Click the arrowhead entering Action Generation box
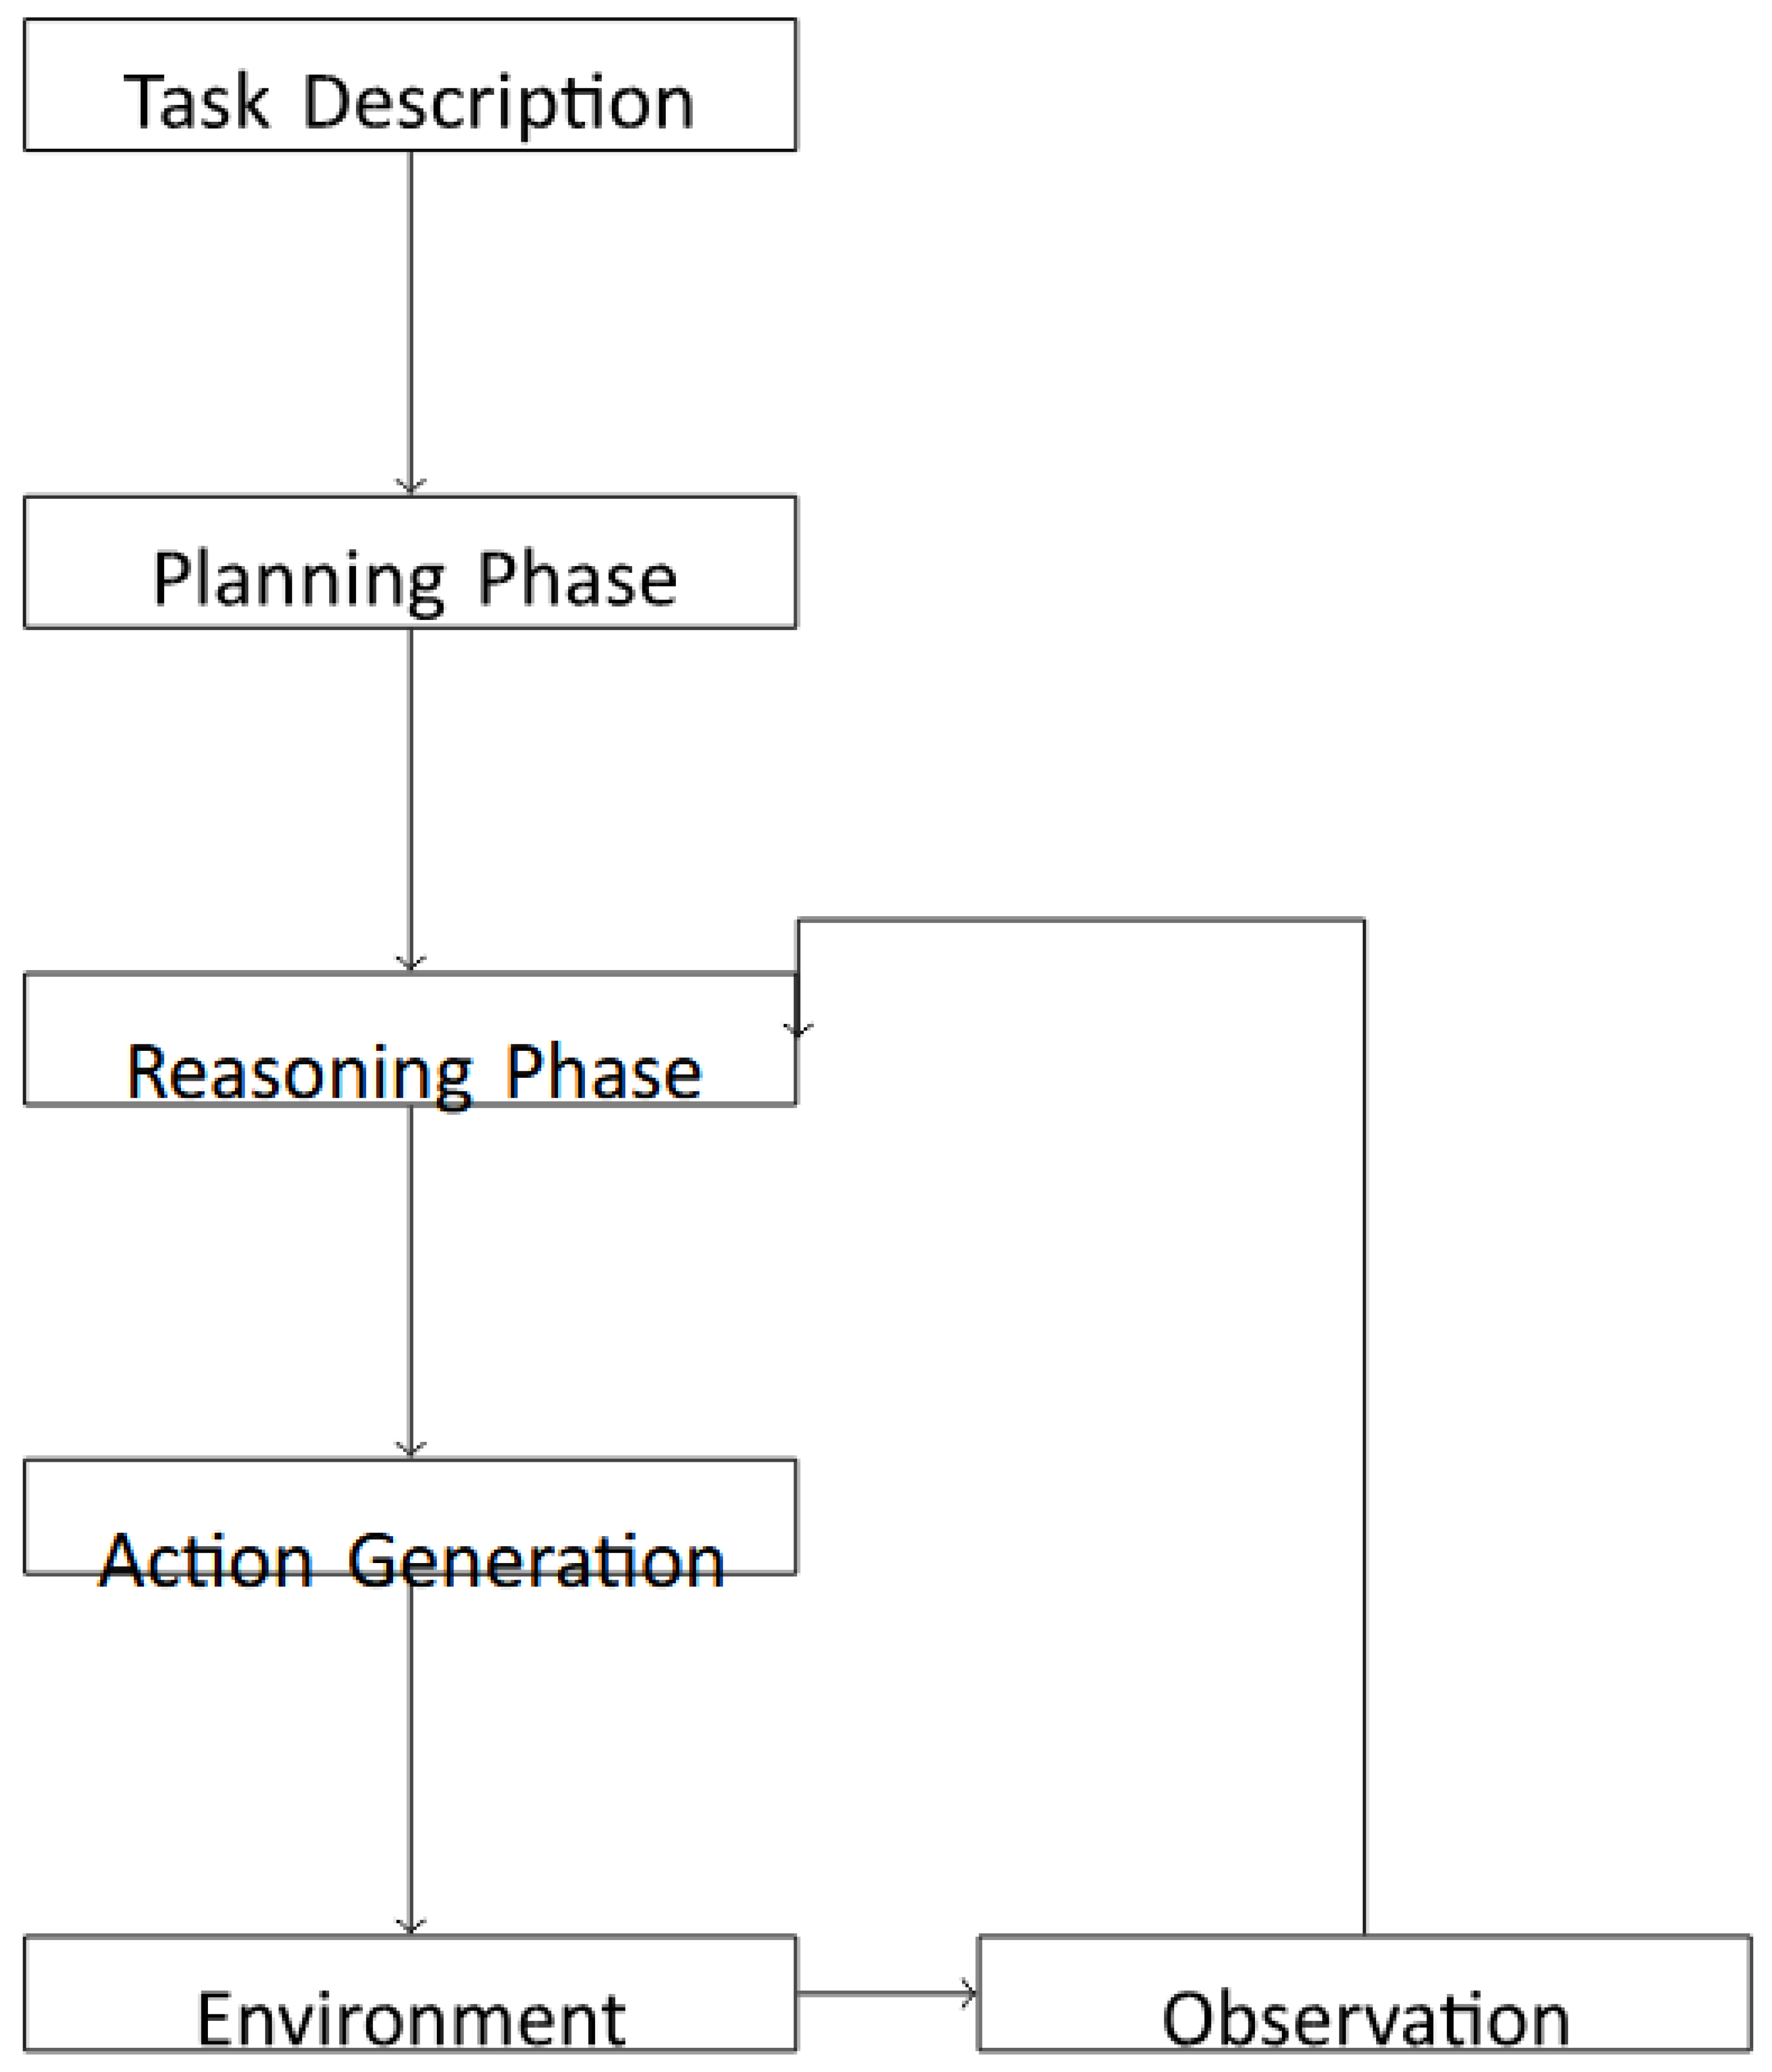This screenshot has height=2072, width=1772. coord(410,1450)
